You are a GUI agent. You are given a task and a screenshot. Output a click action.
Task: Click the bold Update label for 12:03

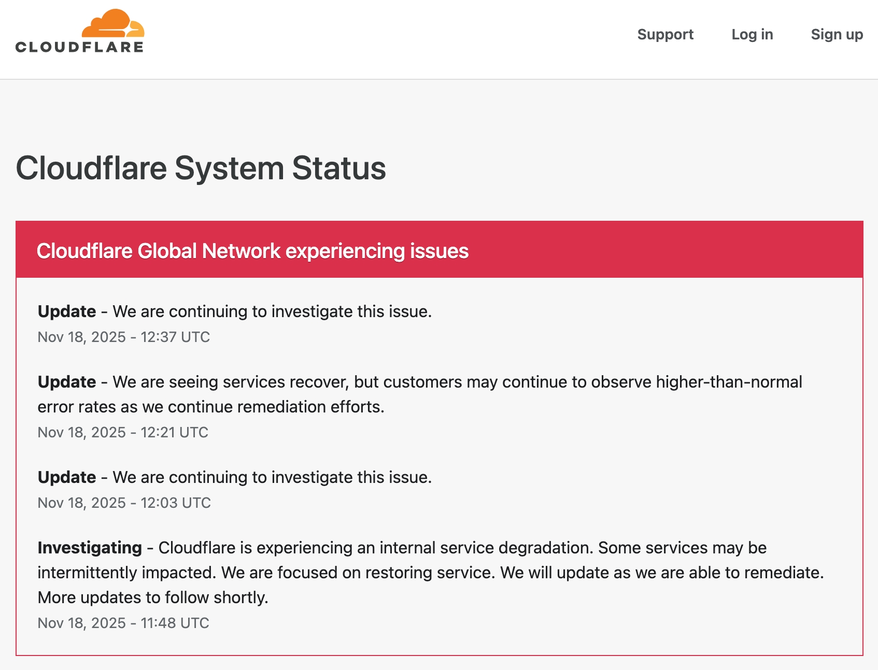[x=67, y=477]
